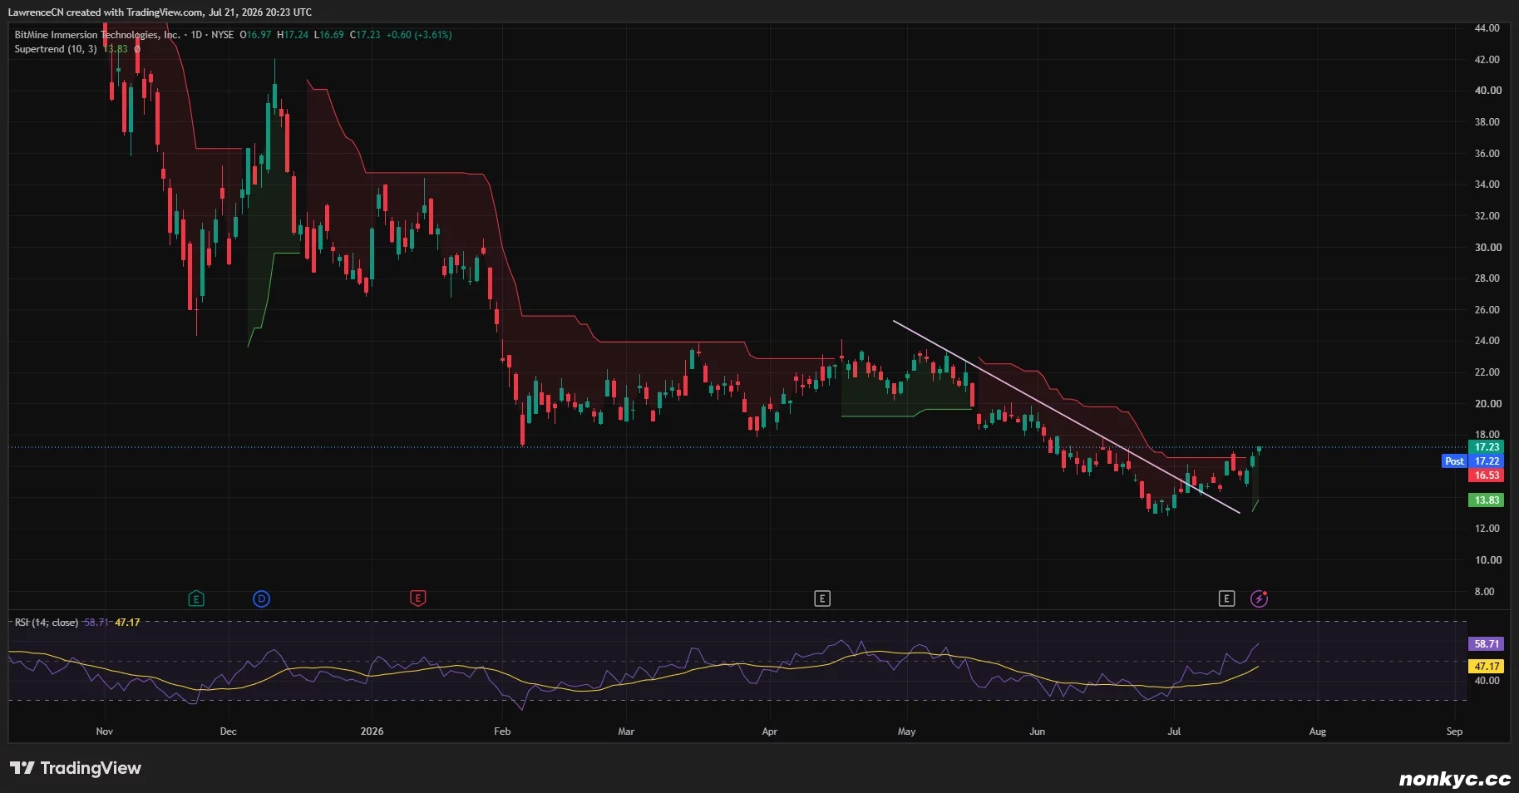Click the Nov label on time axis
Image resolution: width=1519 pixels, height=793 pixels.
point(105,731)
